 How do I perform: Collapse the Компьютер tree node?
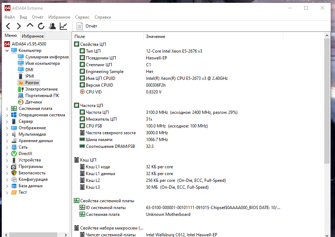(x=7, y=50)
